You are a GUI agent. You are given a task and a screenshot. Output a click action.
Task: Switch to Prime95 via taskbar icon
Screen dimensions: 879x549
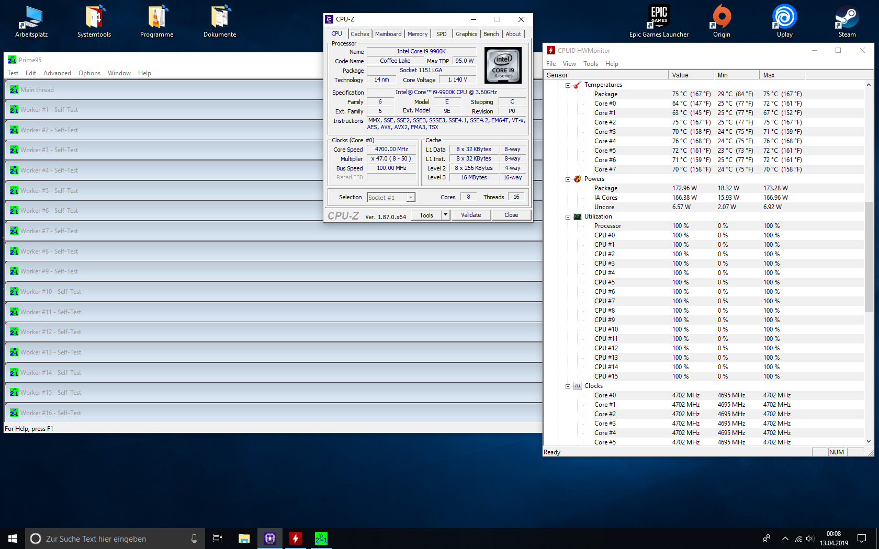(x=321, y=539)
